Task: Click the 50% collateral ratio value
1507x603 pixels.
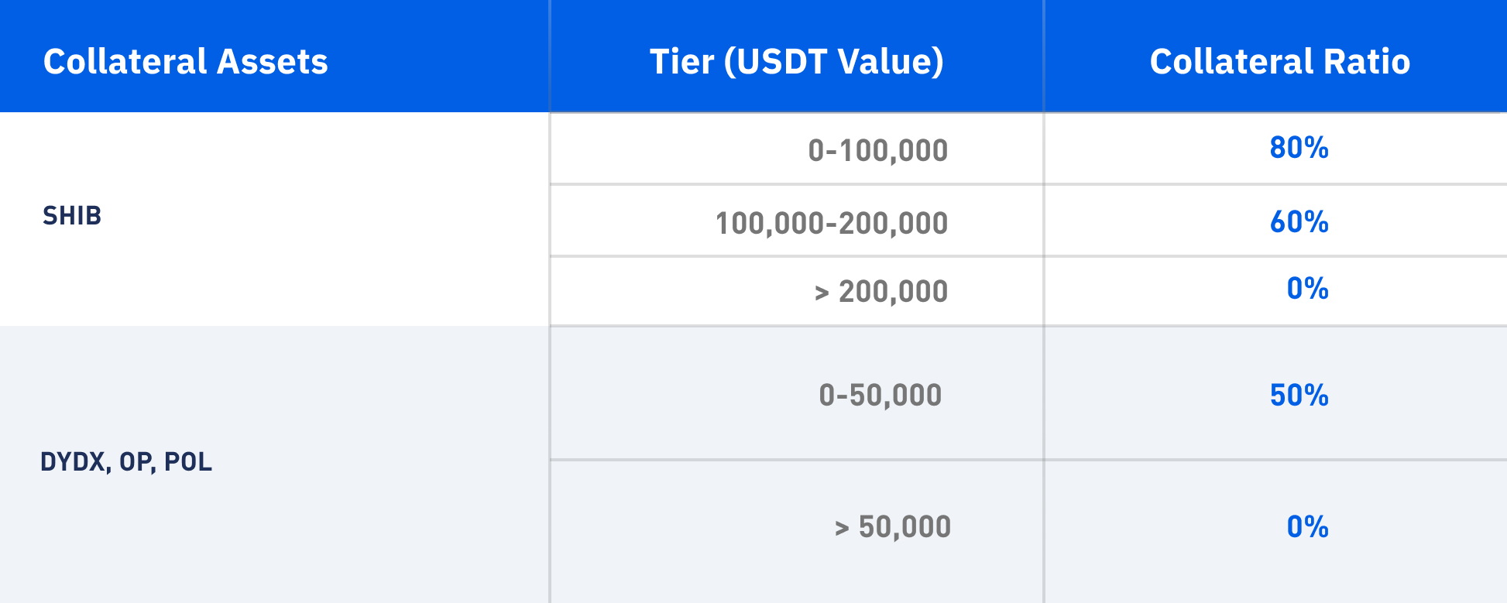Action: 1299,396
